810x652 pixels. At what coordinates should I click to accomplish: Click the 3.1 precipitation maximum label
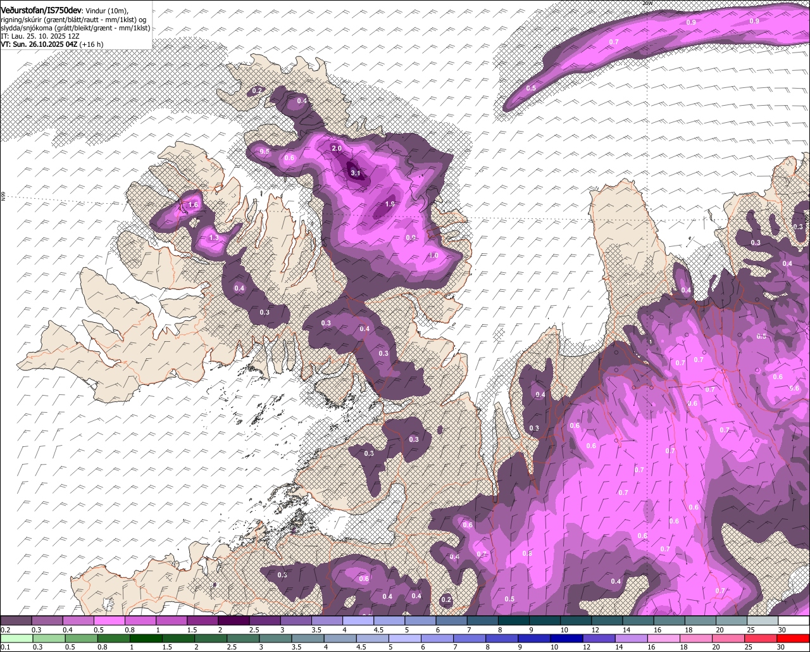coord(355,173)
